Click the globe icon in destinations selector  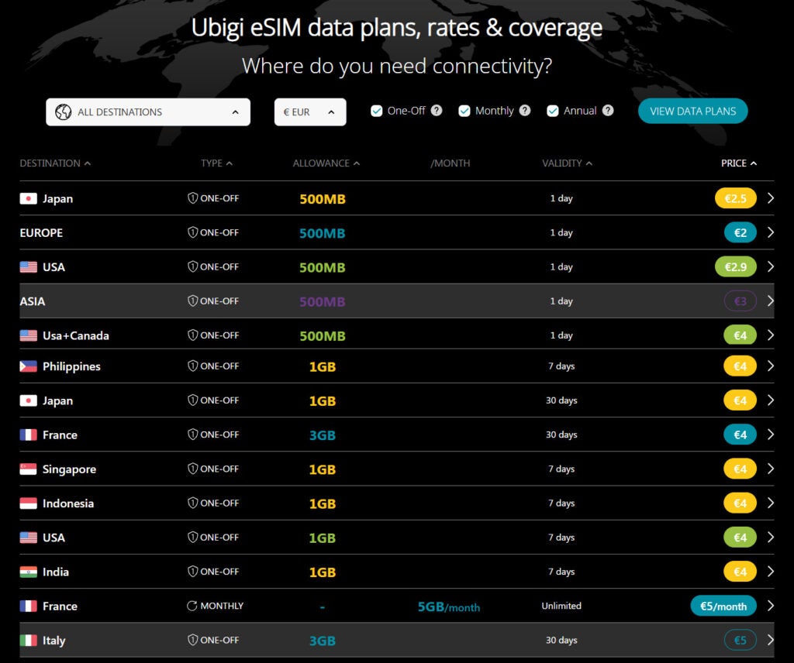pyautogui.click(x=64, y=112)
